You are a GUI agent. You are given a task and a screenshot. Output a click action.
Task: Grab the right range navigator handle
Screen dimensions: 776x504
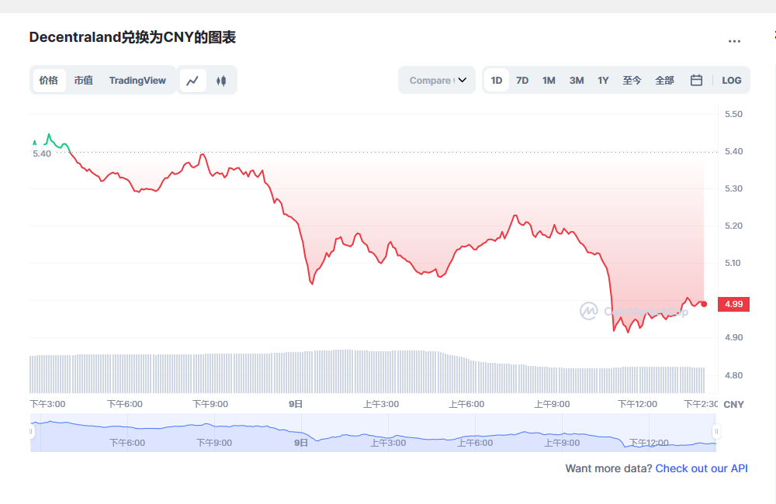[716, 432]
